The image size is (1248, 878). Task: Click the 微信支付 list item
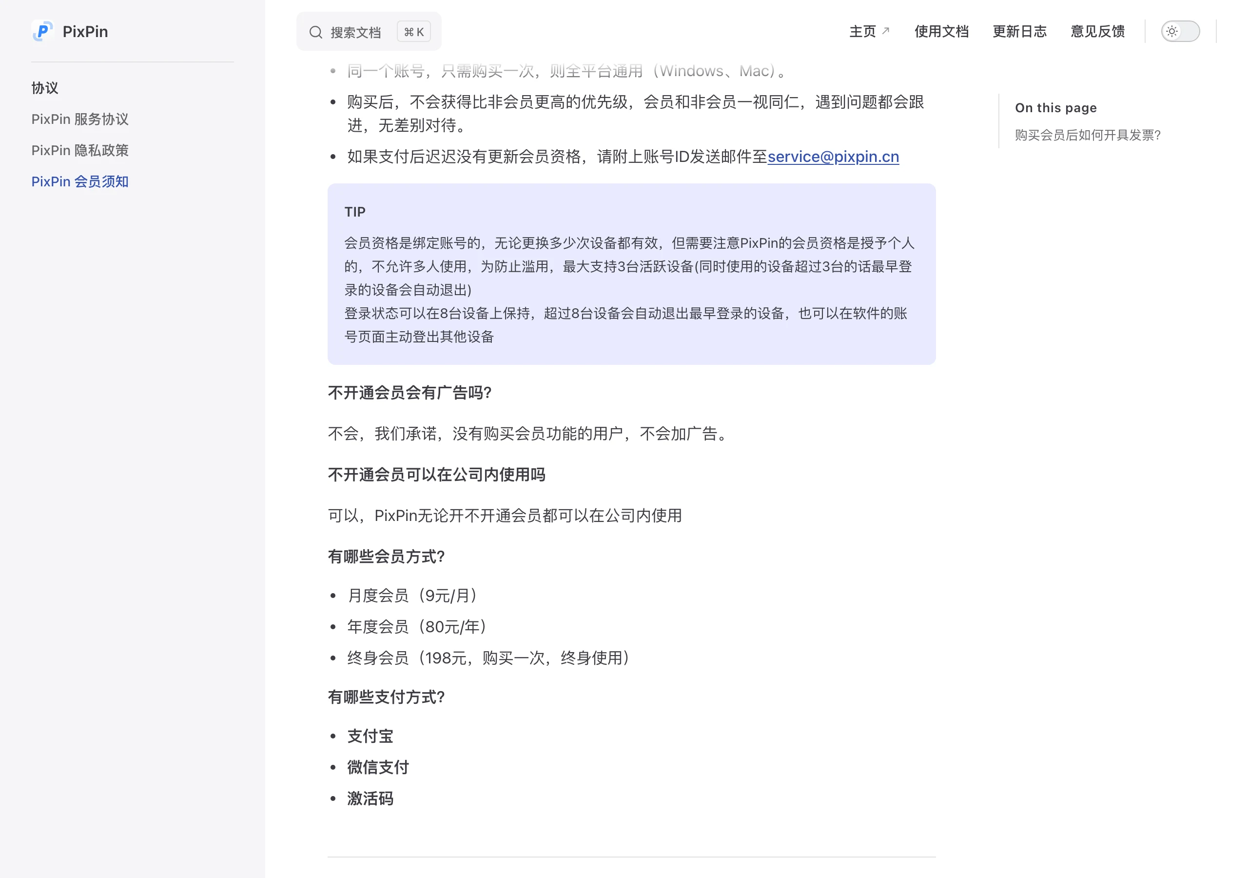coord(378,767)
